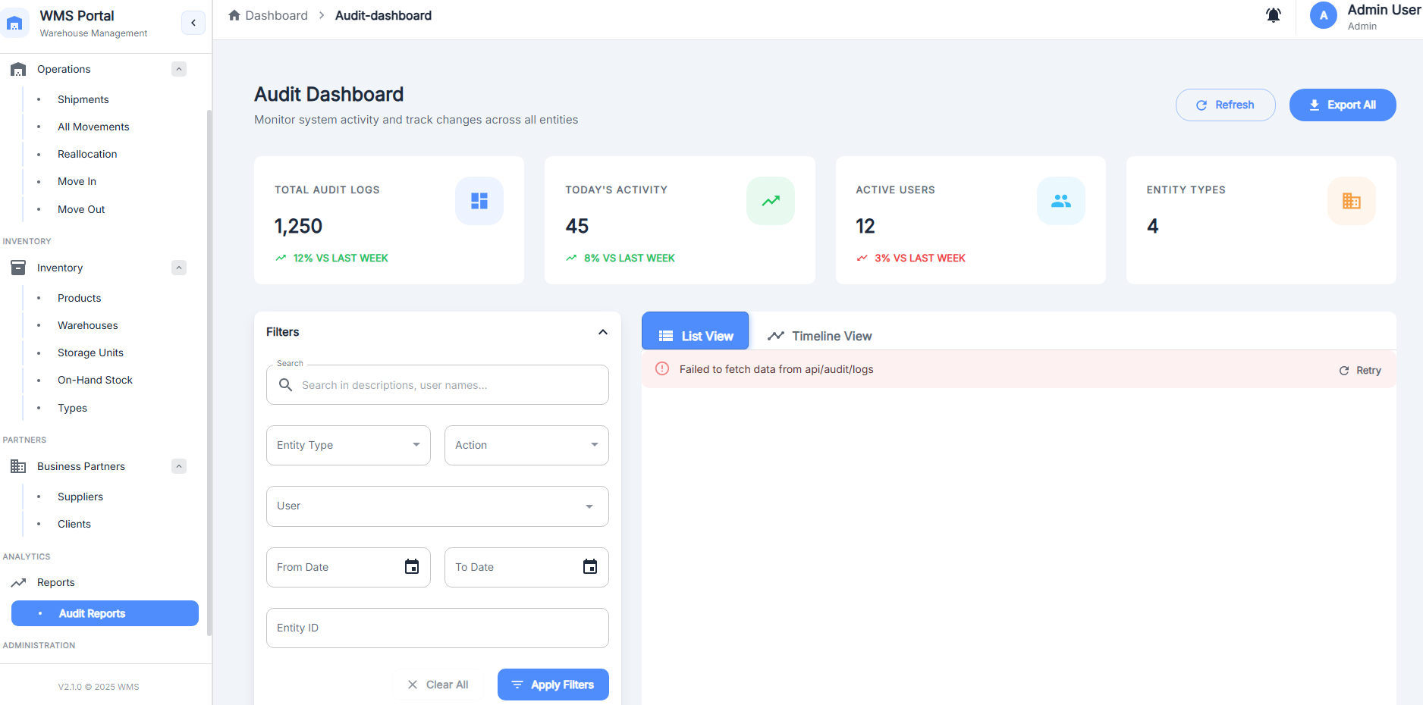Open the To Date calendar picker icon
Viewport: 1423px width, 705px height.
point(590,567)
